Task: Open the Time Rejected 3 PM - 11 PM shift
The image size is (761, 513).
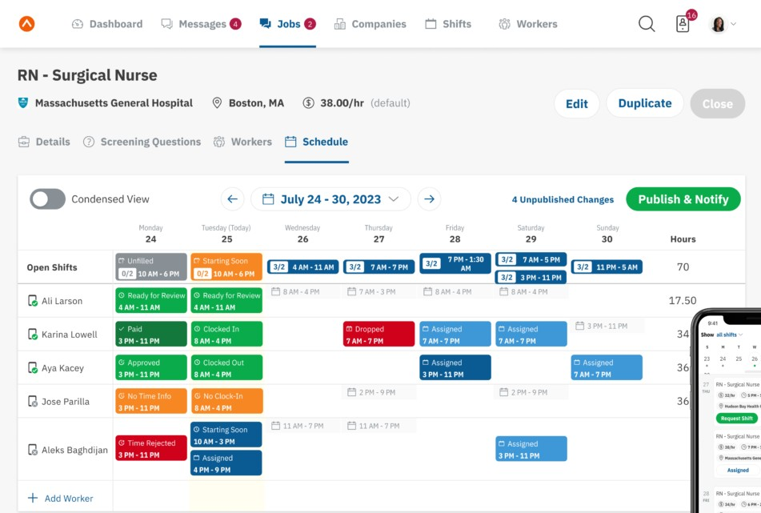Action: (x=151, y=448)
